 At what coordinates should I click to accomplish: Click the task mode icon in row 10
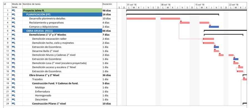13,47
